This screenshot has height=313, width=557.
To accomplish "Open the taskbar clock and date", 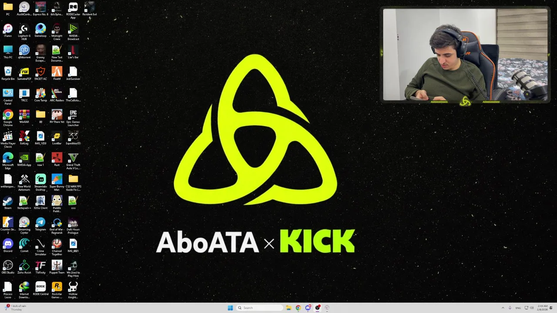I will point(542,308).
